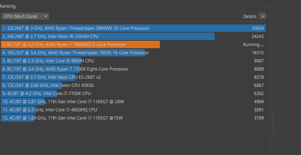
Task: Expand the Details chevron button
Action: coord(262,16)
